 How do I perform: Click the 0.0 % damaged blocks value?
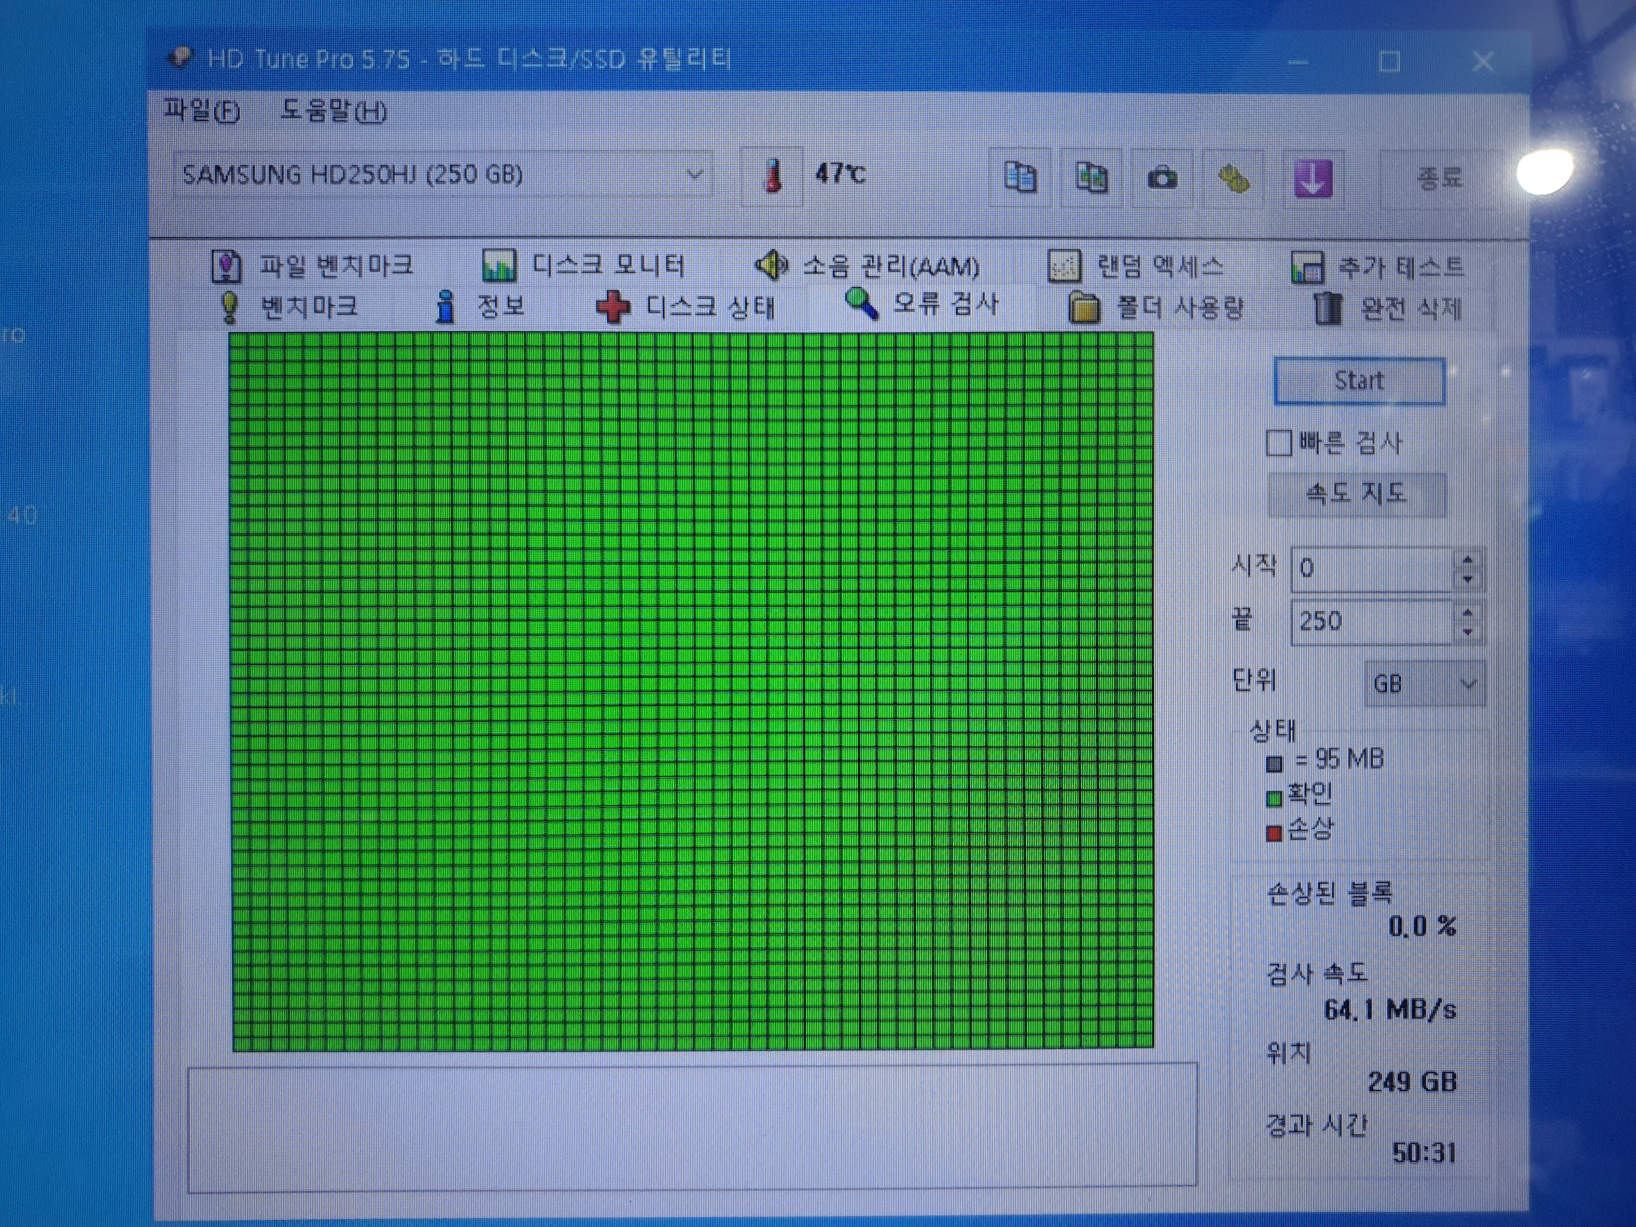(1422, 926)
